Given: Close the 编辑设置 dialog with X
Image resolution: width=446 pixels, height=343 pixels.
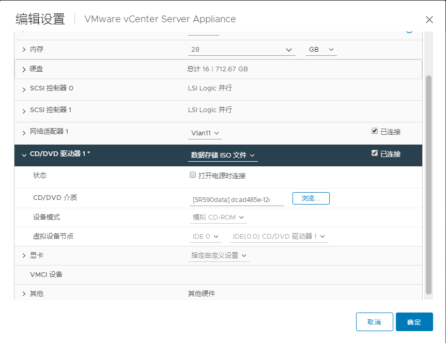Looking at the screenshot, I should [429, 20].
